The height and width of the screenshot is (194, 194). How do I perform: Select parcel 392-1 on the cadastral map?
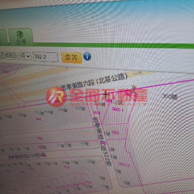click(118, 110)
